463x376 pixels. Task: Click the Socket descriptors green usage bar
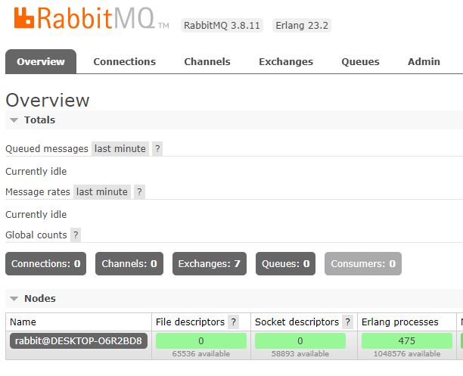pyautogui.click(x=300, y=341)
